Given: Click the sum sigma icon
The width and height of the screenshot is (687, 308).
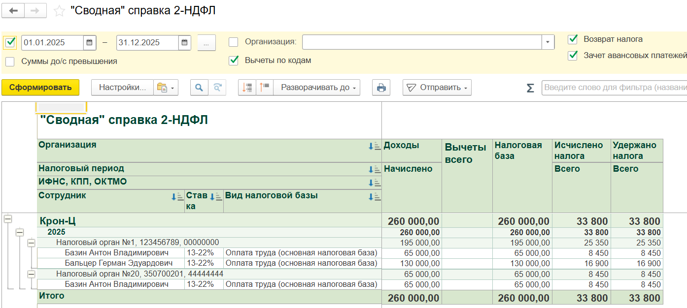Looking at the screenshot, I should point(530,88).
